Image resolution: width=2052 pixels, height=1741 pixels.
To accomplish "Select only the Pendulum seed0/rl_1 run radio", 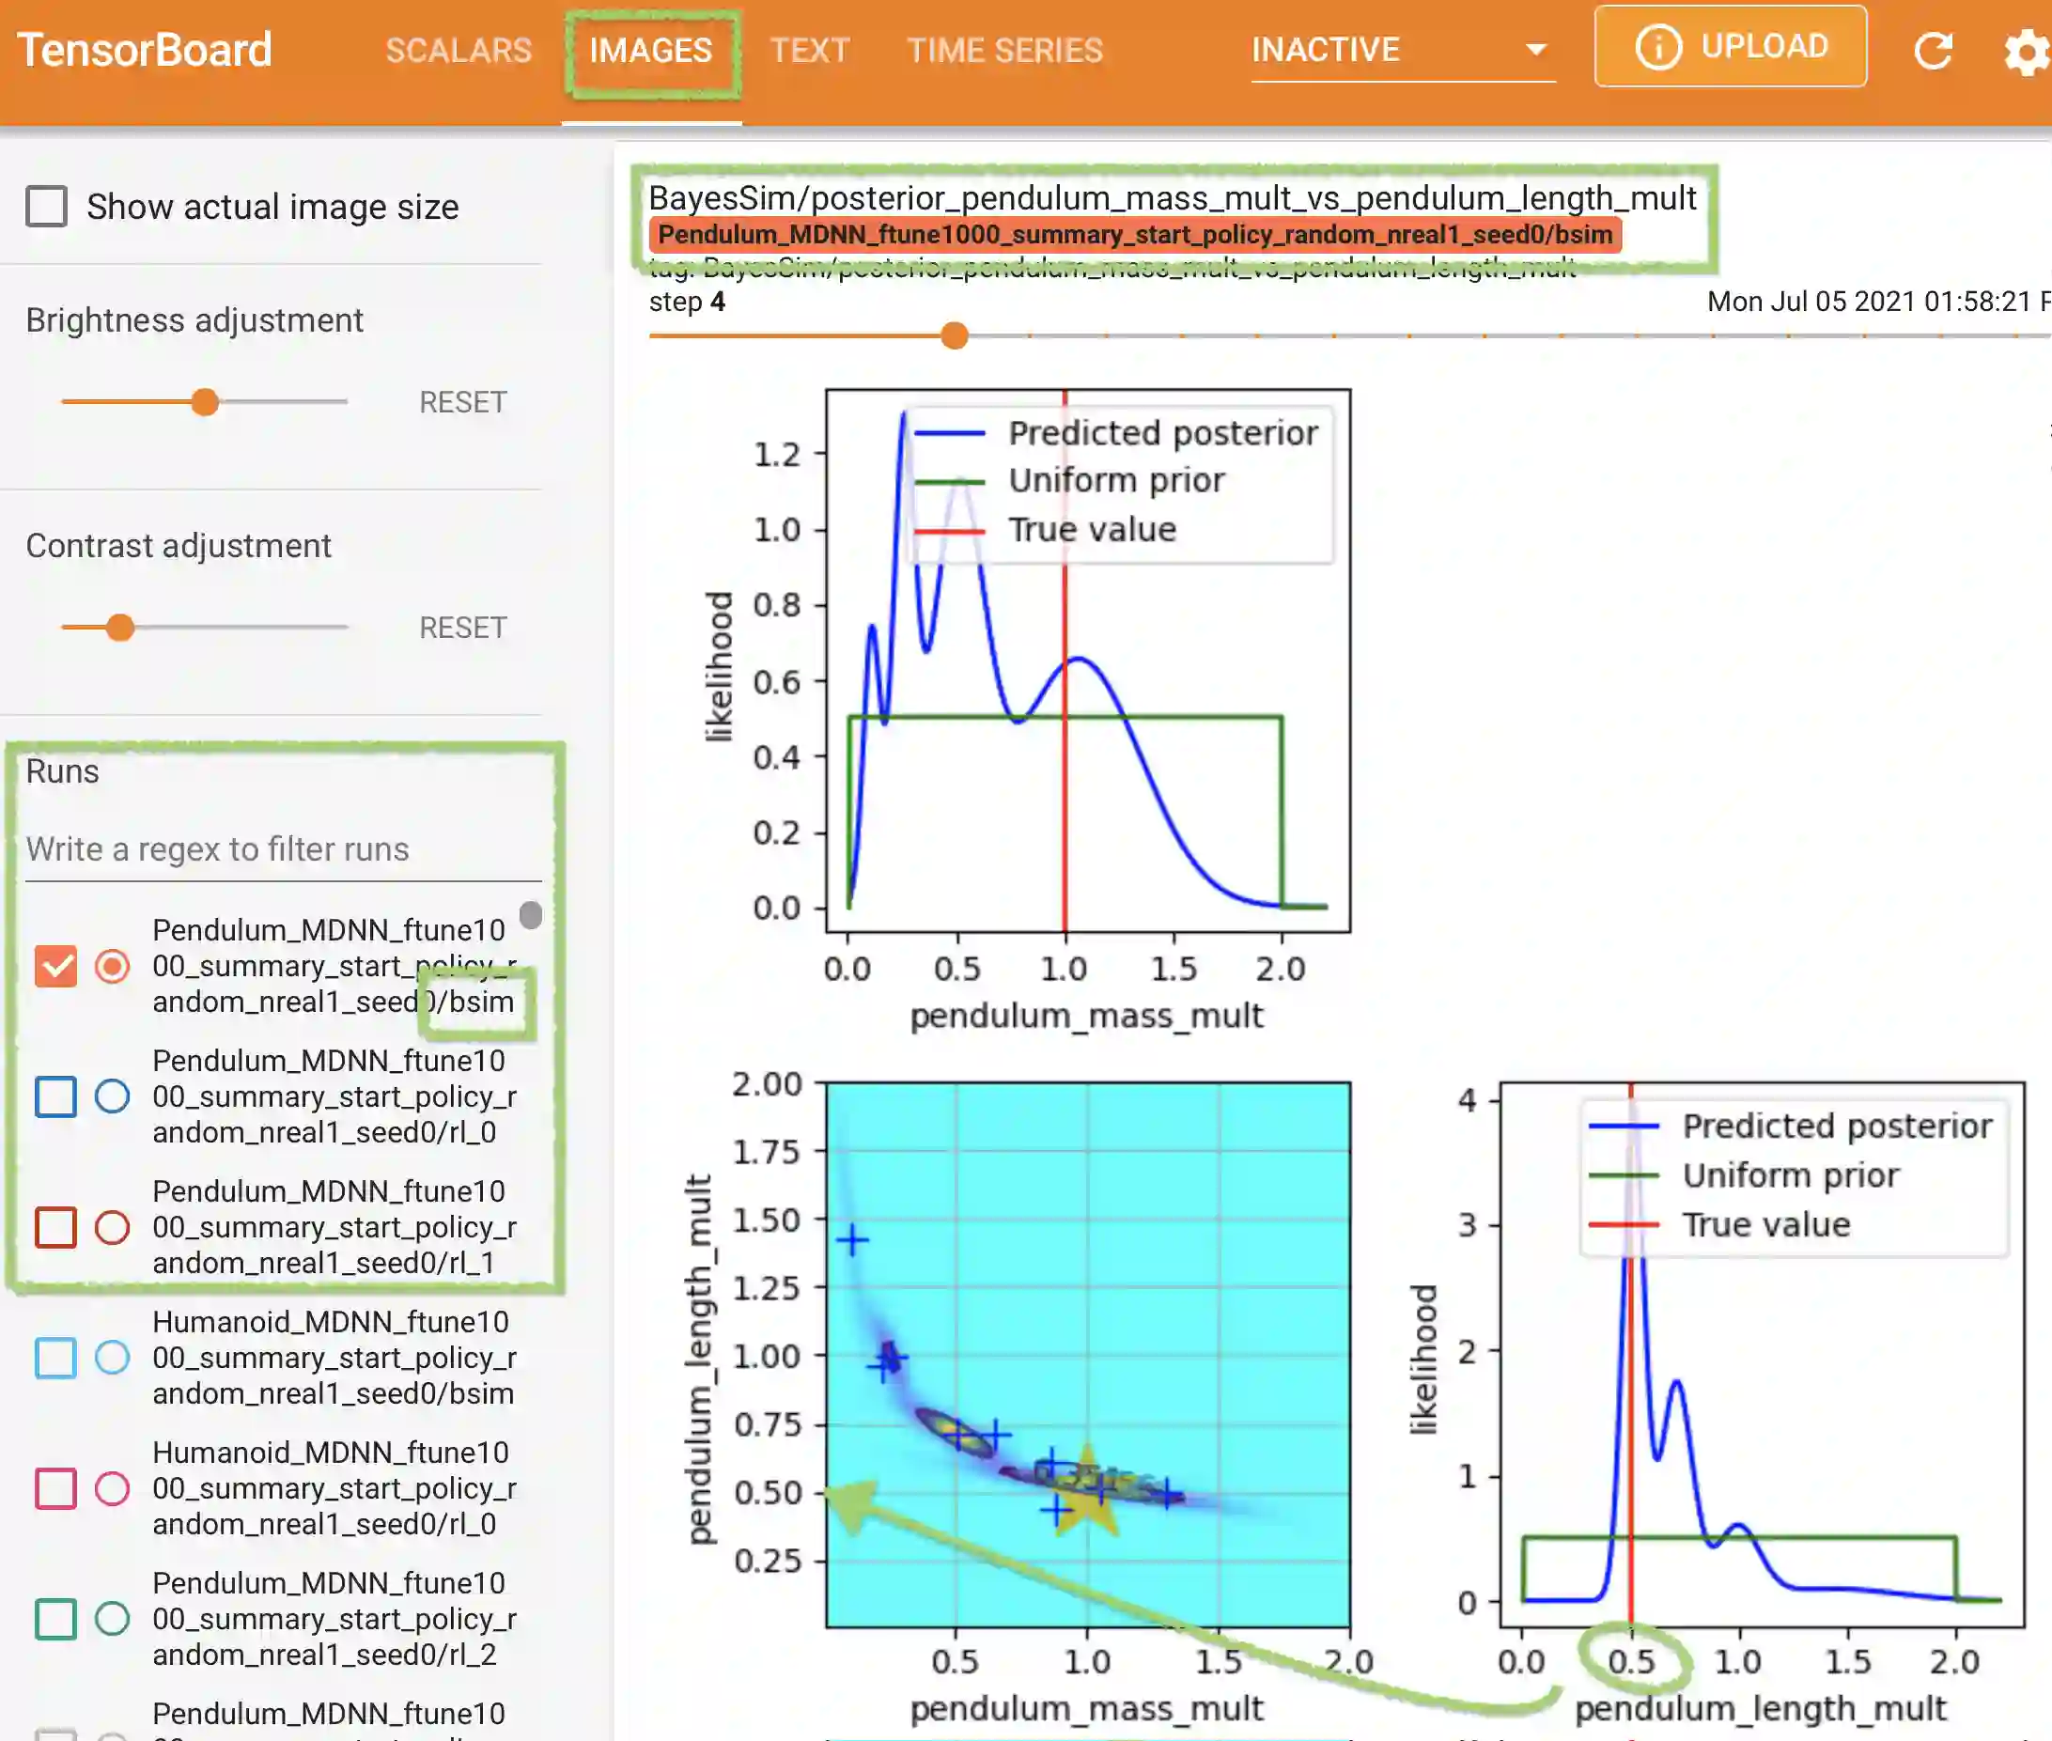I will pos(112,1227).
